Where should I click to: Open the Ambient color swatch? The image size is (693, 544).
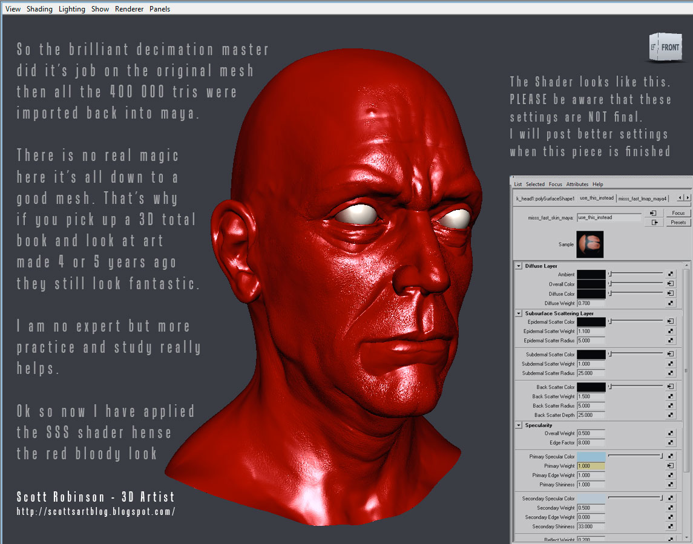pos(591,275)
